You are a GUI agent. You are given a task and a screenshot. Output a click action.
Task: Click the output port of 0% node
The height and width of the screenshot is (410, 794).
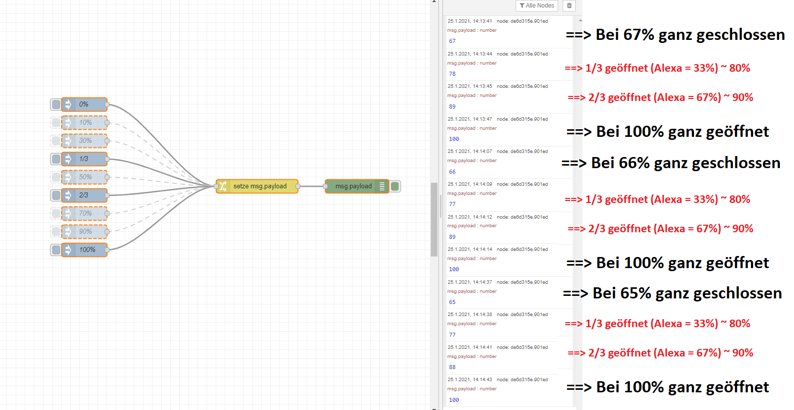(107, 105)
